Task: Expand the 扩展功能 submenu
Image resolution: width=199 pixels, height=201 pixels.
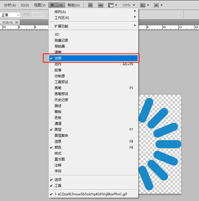Action: coord(93,26)
